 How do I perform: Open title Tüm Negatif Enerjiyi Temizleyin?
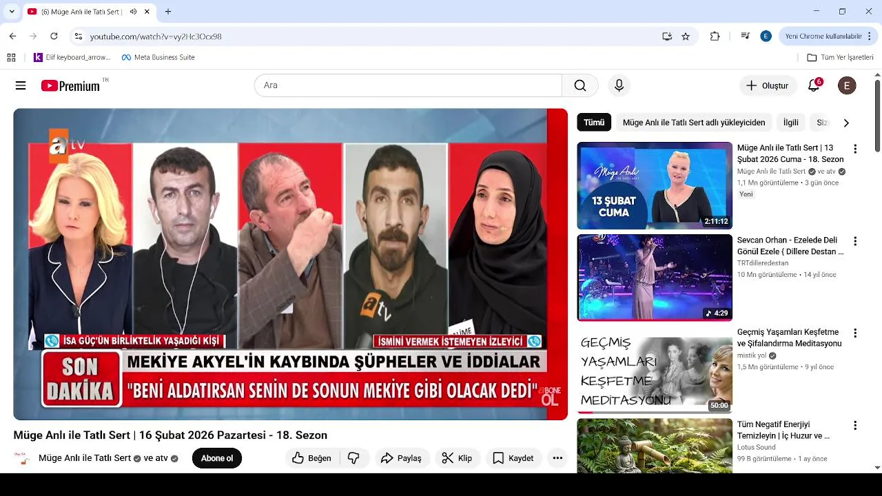pyautogui.click(x=783, y=430)
